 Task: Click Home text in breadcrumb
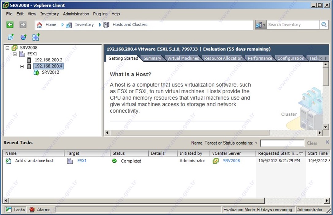click(51, 25)
